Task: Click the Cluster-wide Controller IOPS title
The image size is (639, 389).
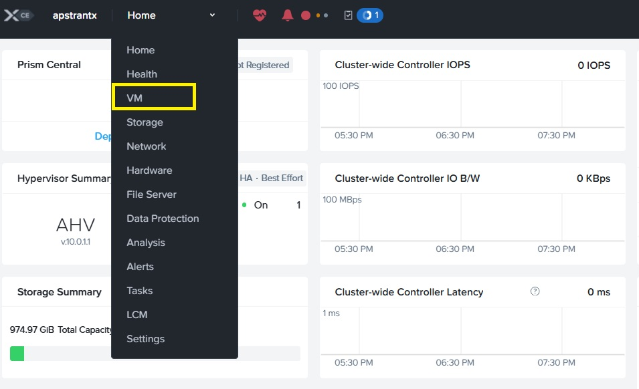Action: [402, 65]
